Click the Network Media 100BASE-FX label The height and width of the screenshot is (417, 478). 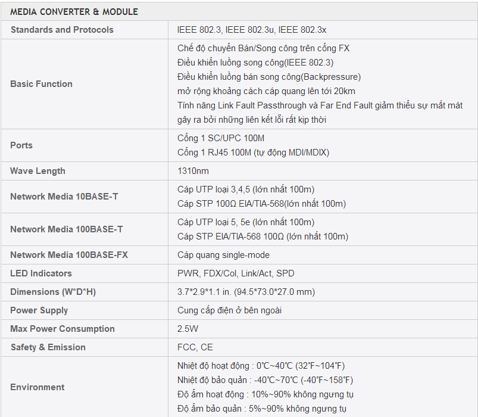69,255
